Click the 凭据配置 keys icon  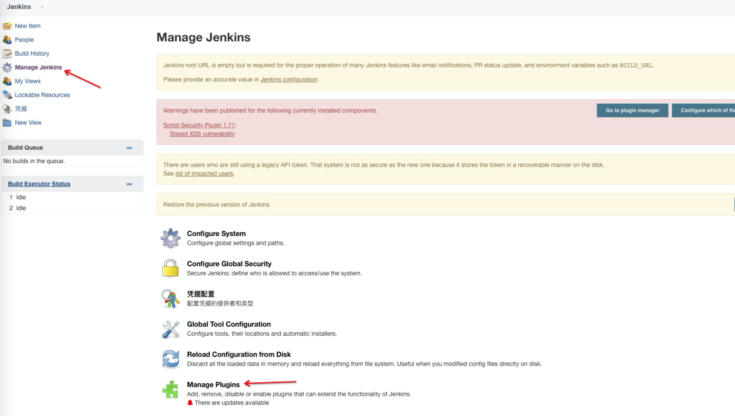[x=170, y=298]
